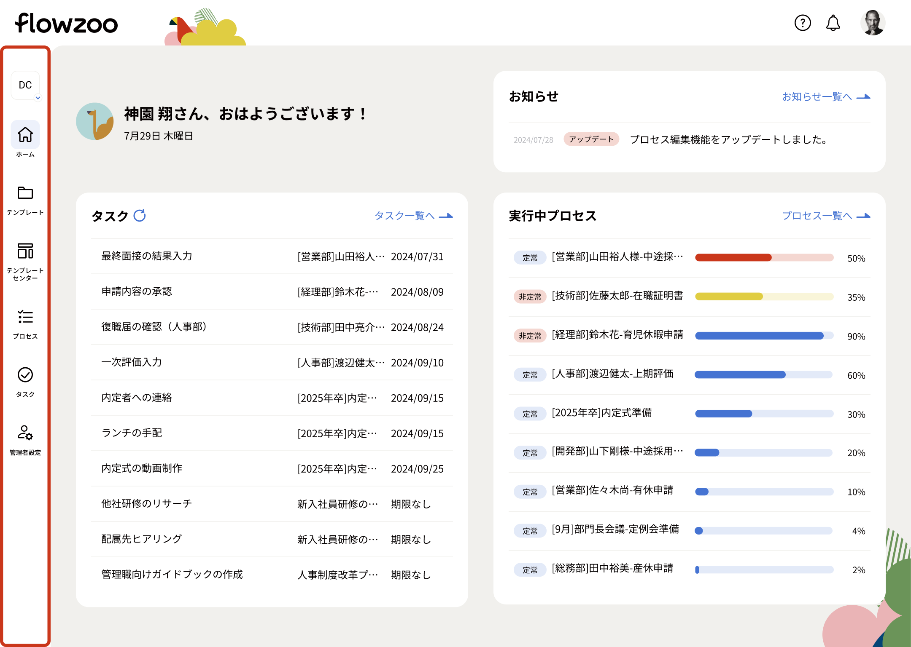
Task: Open the ホーム sidebar icon
Action: 25,134
